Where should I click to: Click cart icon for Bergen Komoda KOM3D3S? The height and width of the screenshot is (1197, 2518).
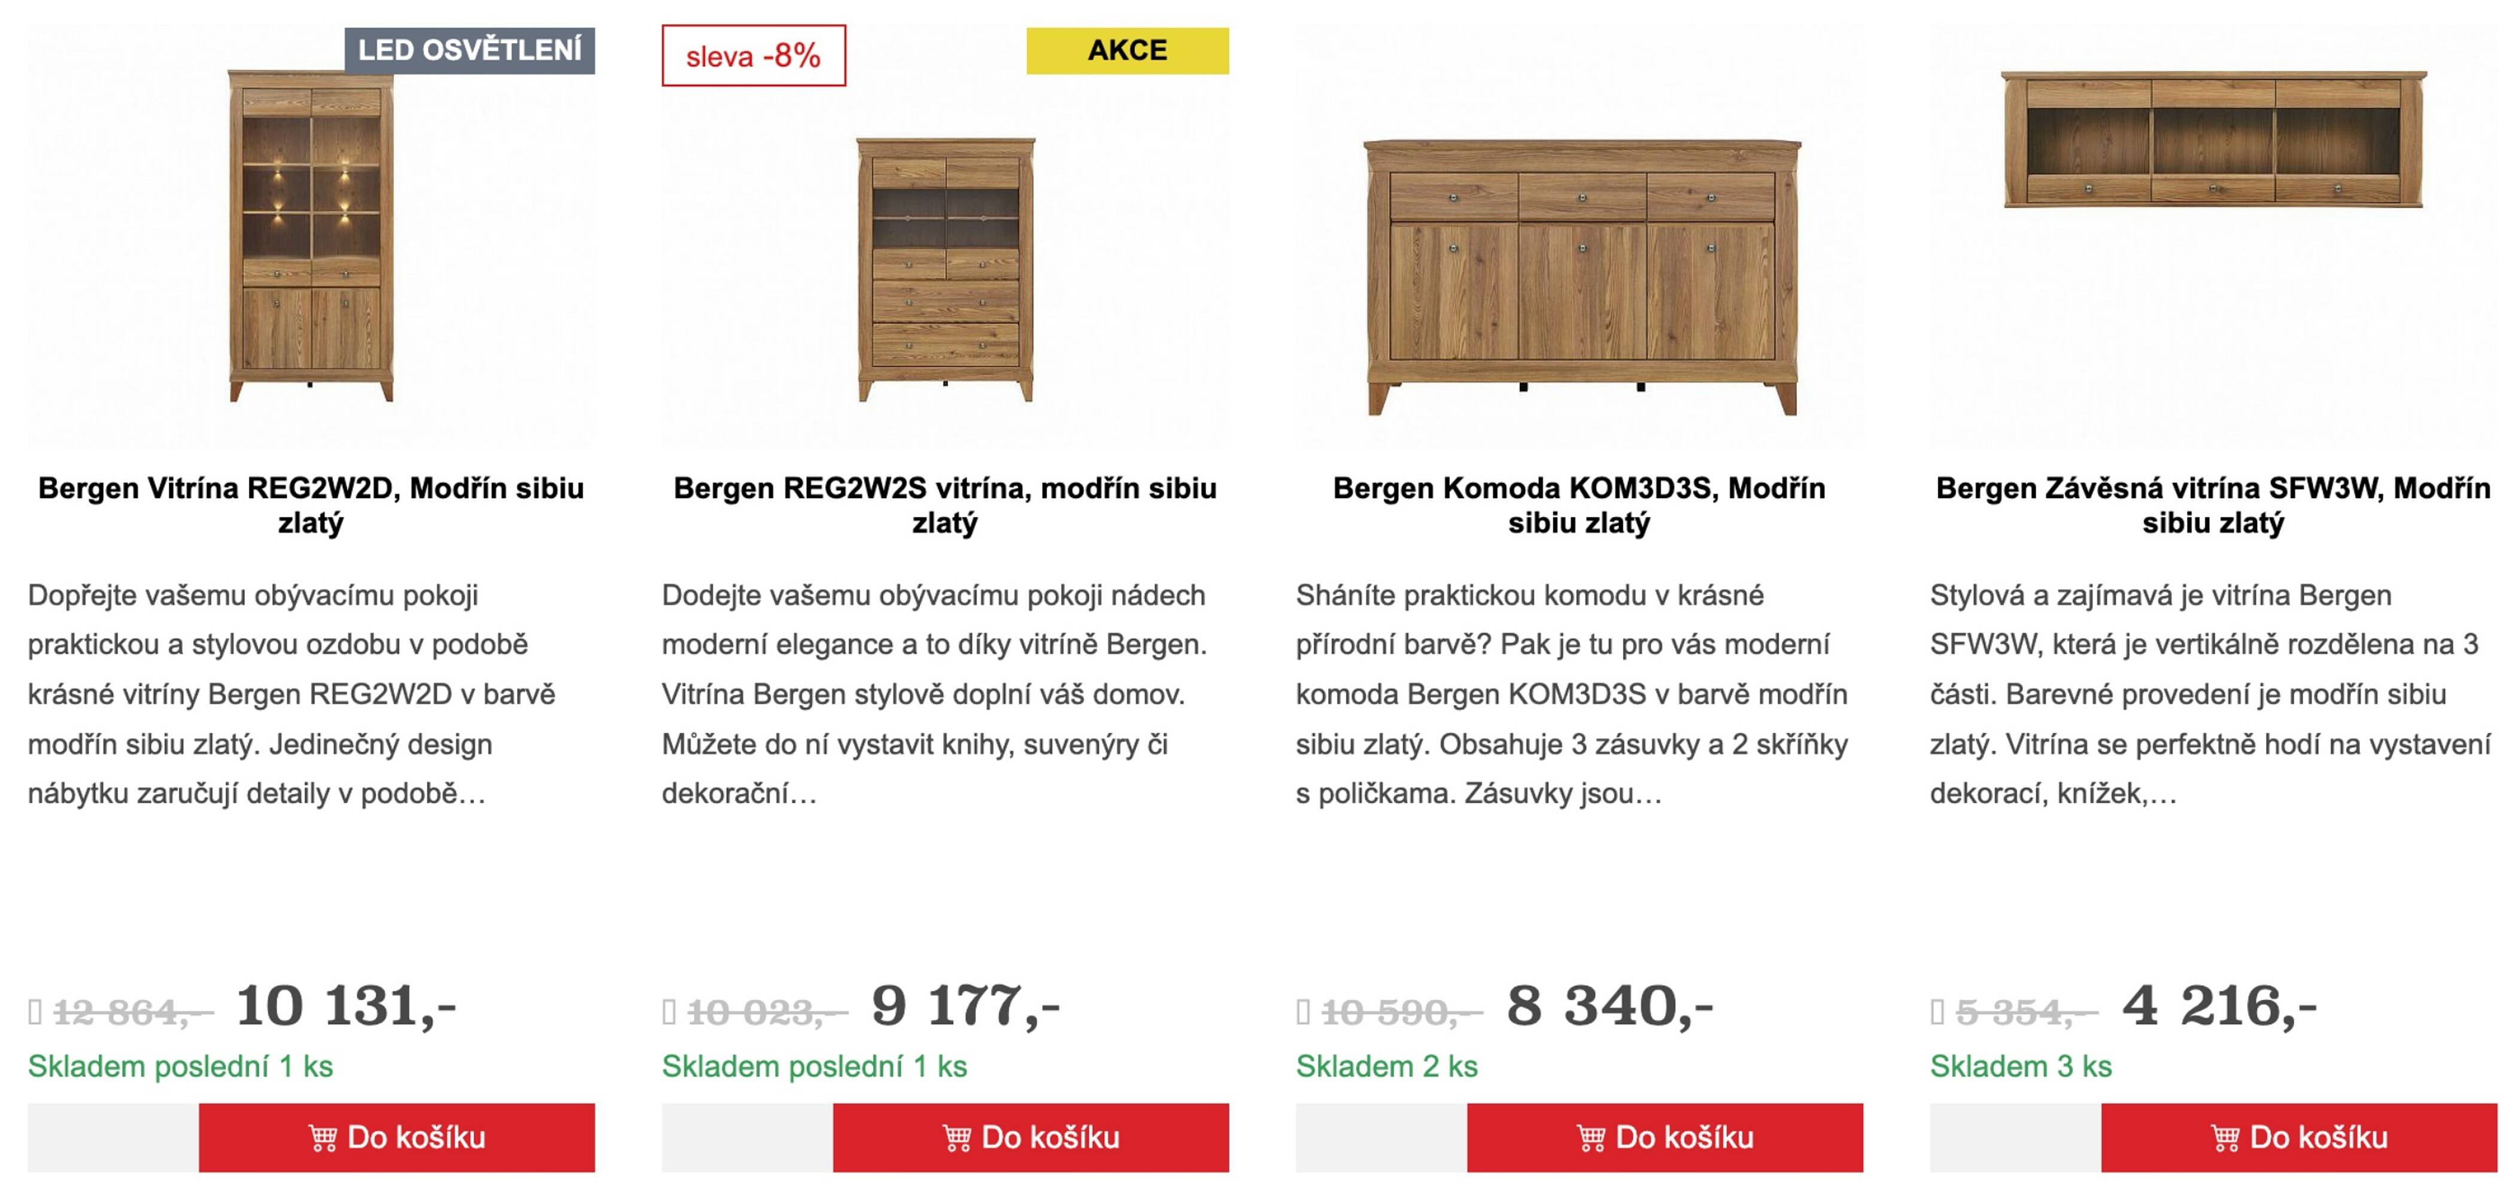click(1590, 1138)
